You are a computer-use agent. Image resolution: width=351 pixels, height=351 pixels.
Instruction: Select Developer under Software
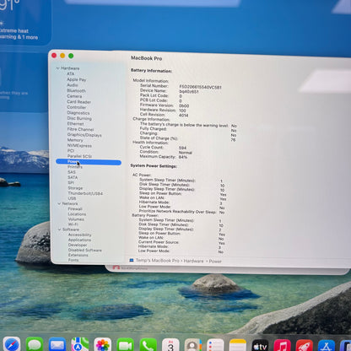click(x=78, y=245)
